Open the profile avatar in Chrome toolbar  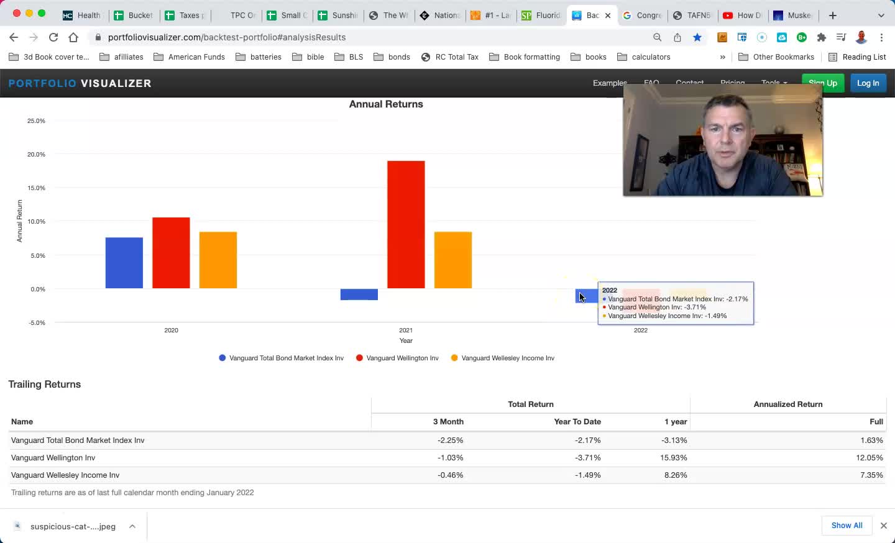pos(861,37)
